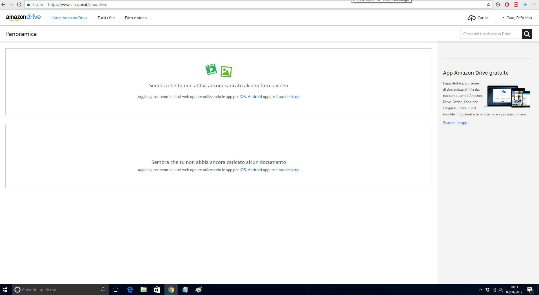Open the Foto e video section
Viewport: 539px width, 295px height.
(x=136, y=18)
